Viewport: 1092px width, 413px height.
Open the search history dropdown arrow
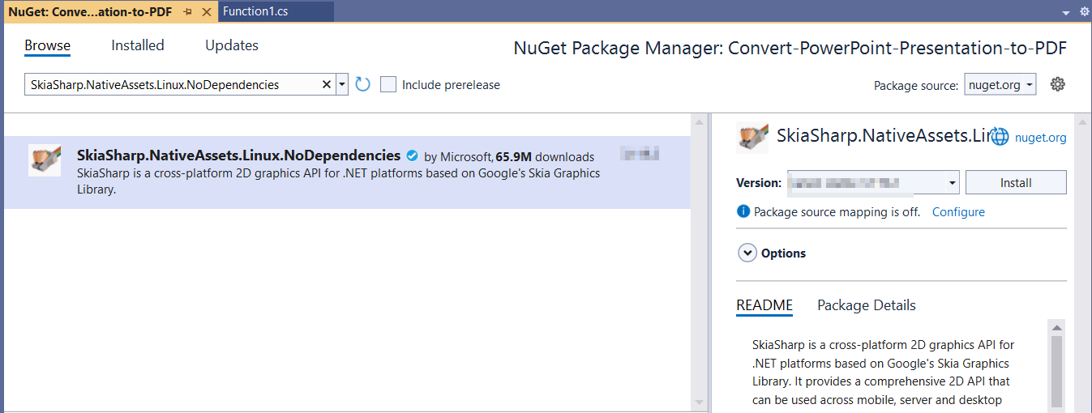342,84
